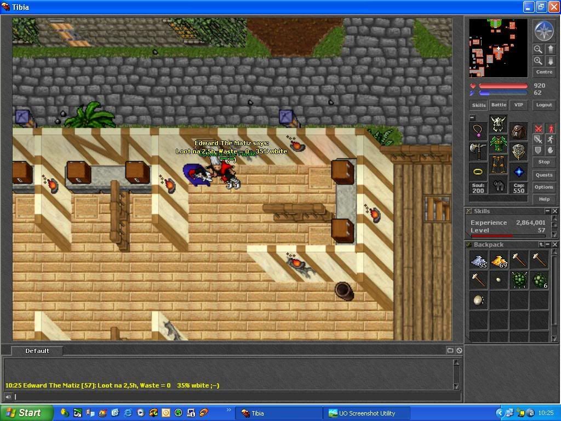The width and height of the screenshot is (561, 421).
Task: Select the spiked green turtle shell item
Action: (x=519, y=280)
